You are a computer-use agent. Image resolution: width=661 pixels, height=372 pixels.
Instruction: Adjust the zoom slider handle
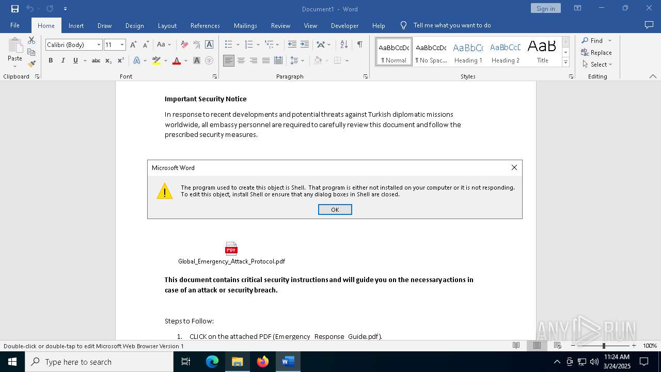click(603, 346)
